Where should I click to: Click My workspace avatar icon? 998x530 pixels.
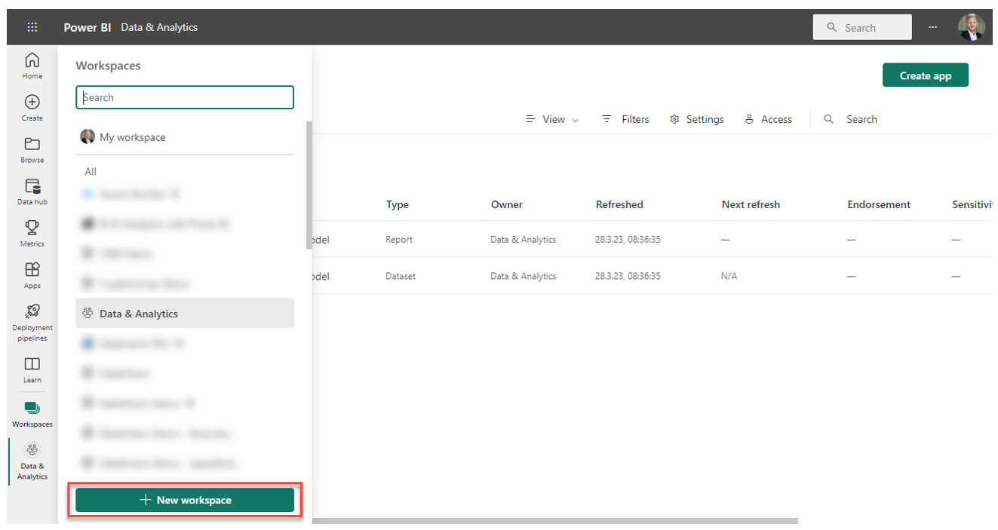point(88,136)
